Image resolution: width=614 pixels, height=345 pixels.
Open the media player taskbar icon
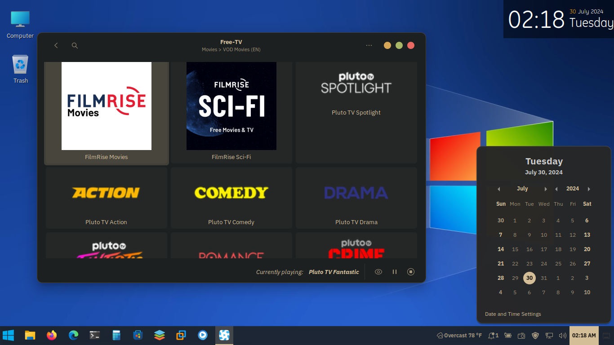pos(203,335)
